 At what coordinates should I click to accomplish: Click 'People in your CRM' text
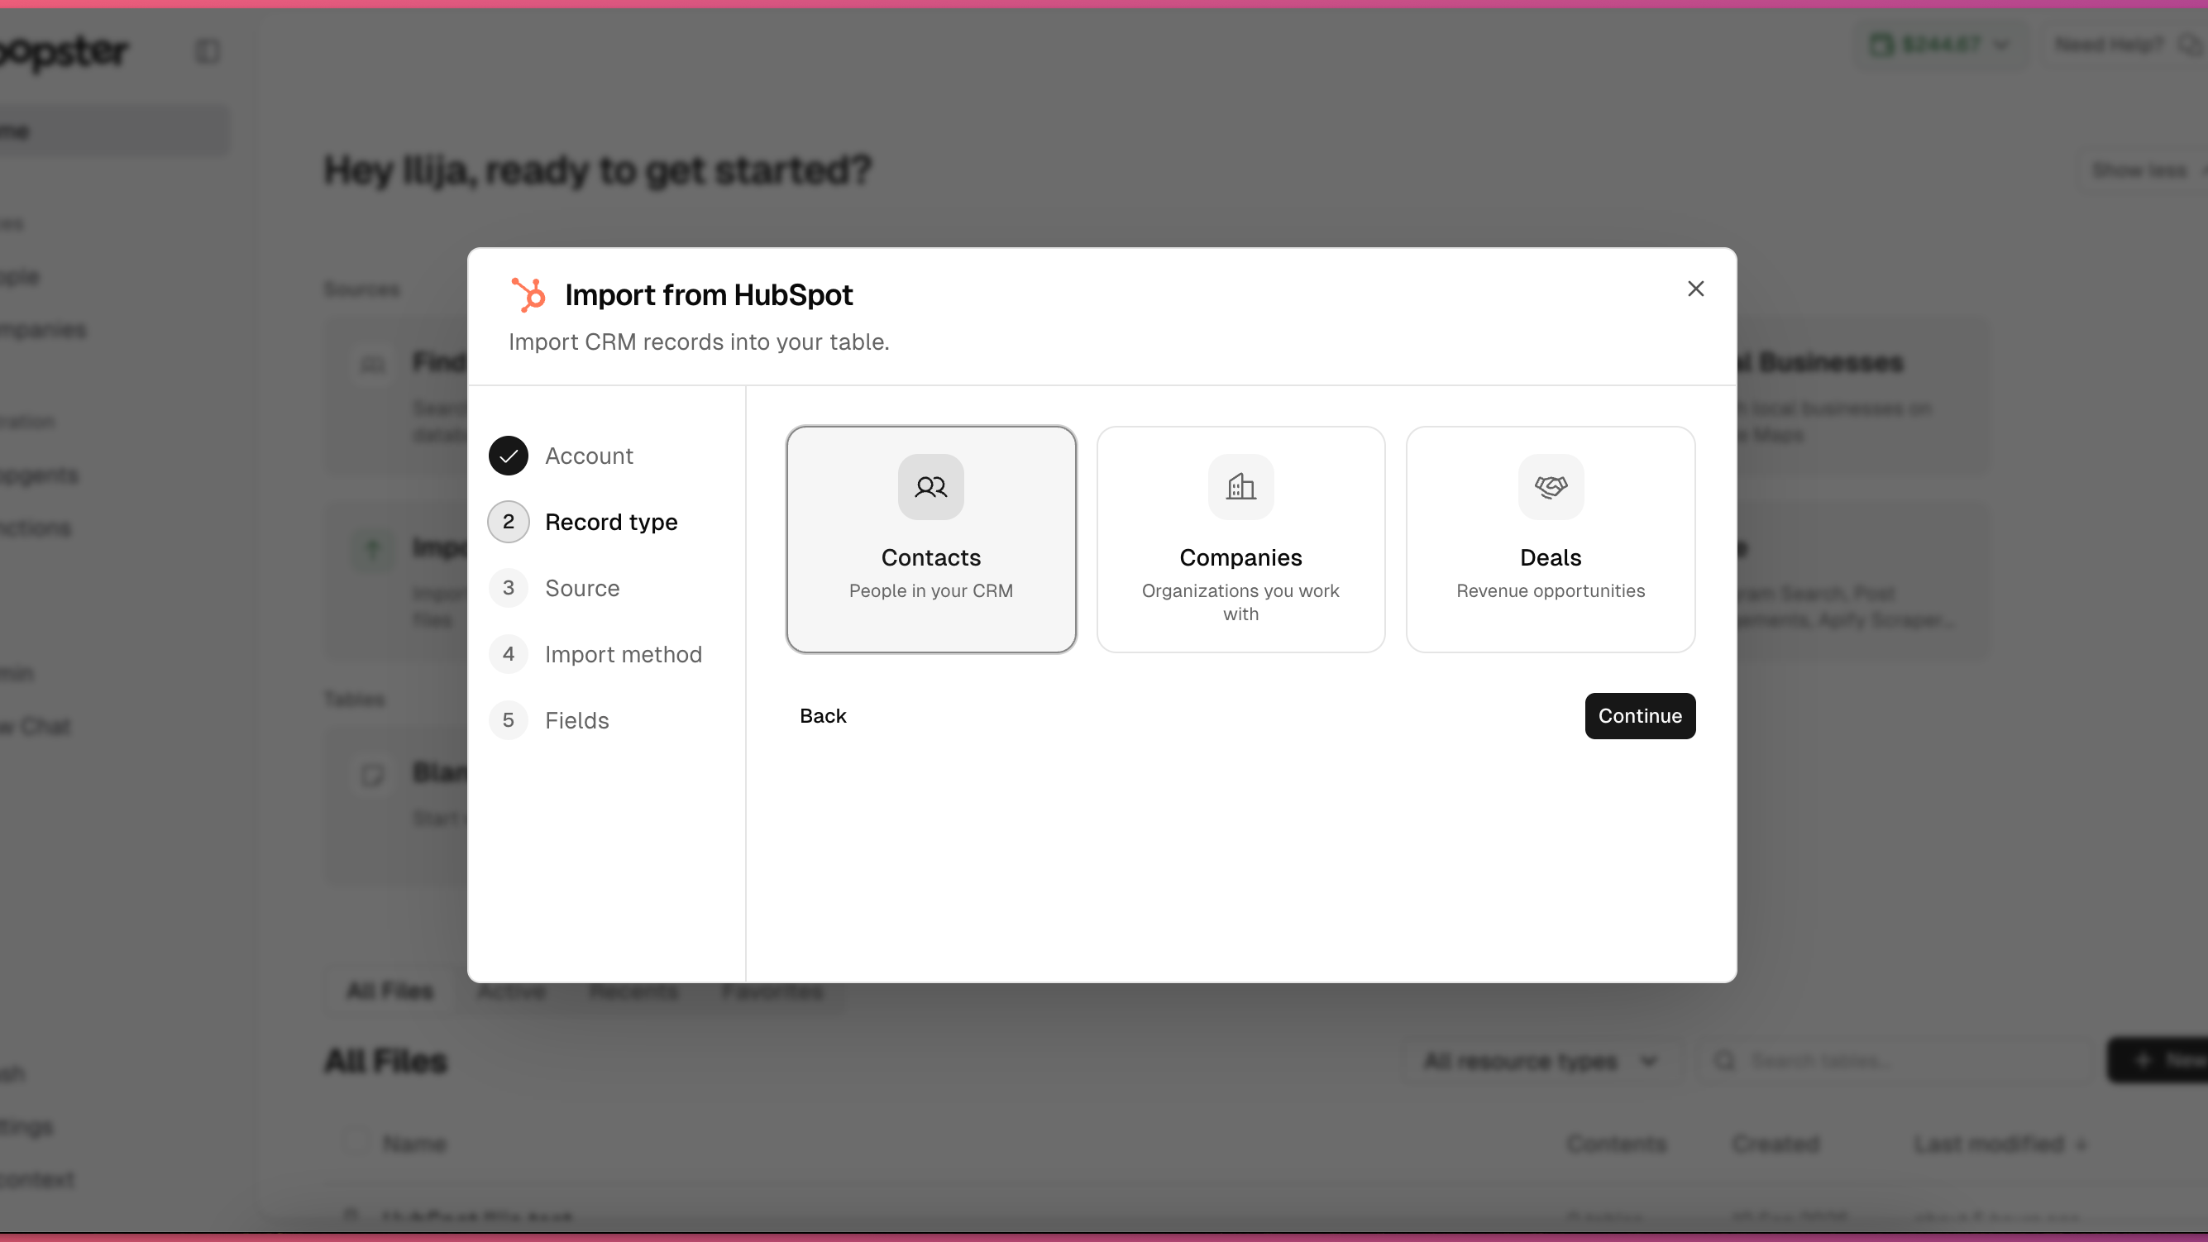[931, 590]
